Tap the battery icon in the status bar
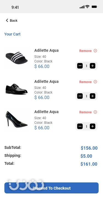 [95, 7]
